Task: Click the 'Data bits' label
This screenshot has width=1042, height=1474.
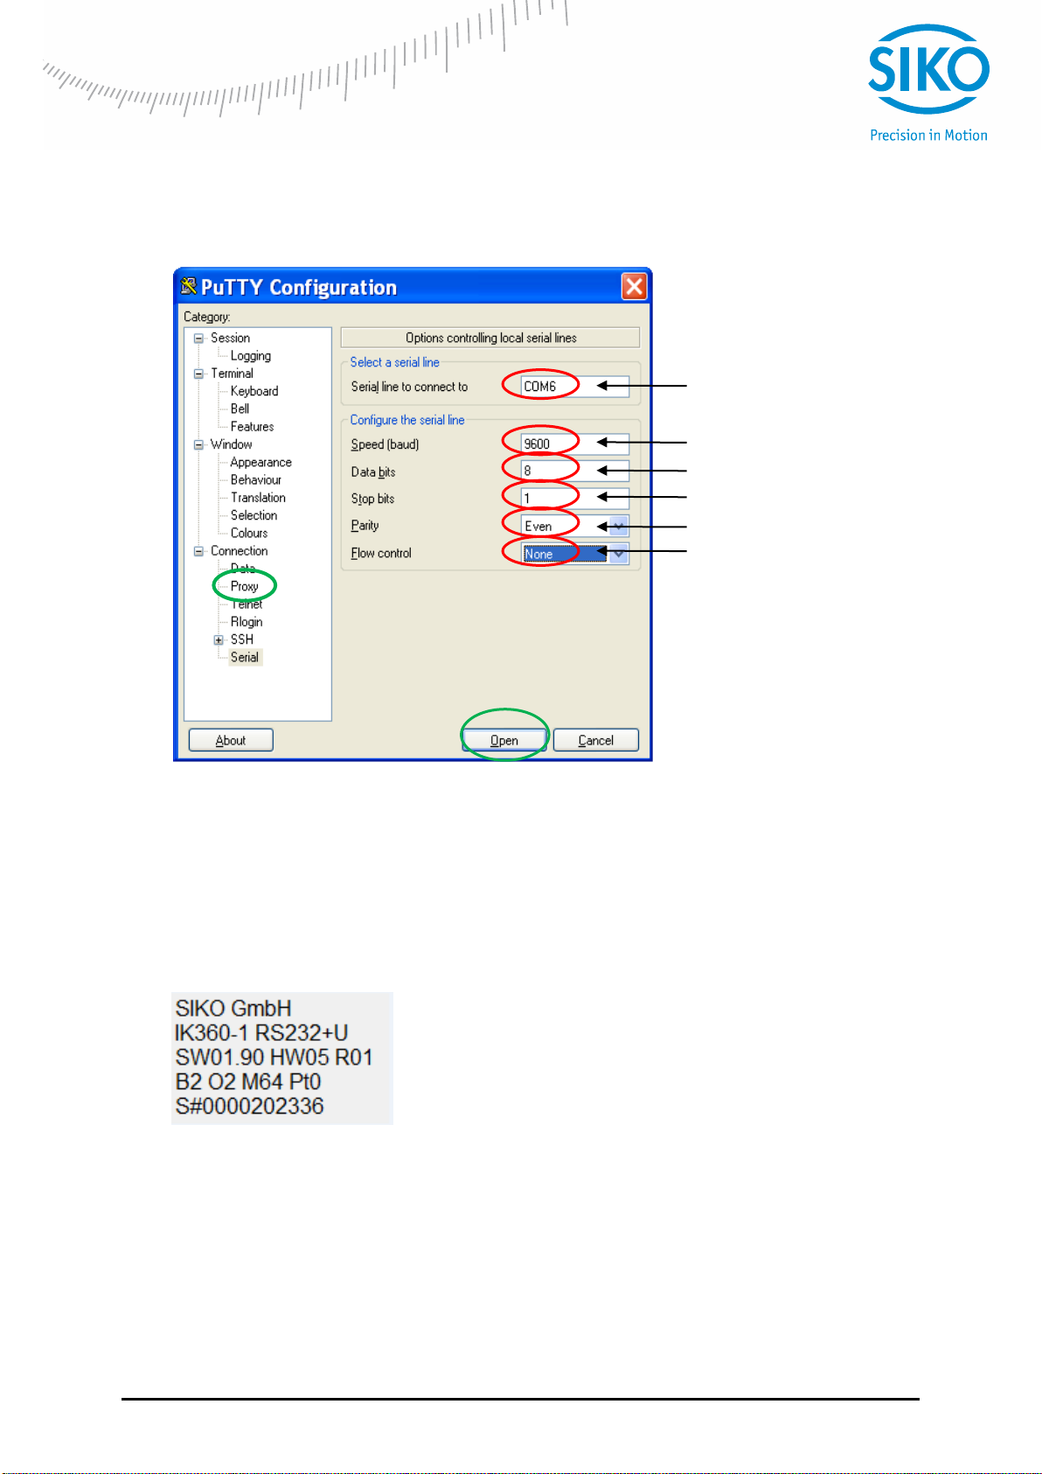Action: [x=373, y=472]
